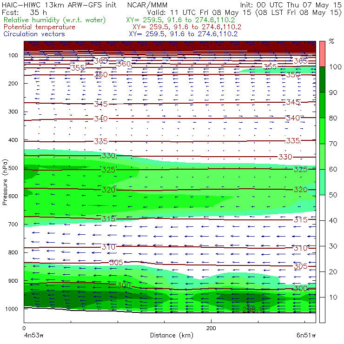This screenshot has width=344, height=344.
Task: Click the colorbar '50' label
Action: click(x=333, y=195)
